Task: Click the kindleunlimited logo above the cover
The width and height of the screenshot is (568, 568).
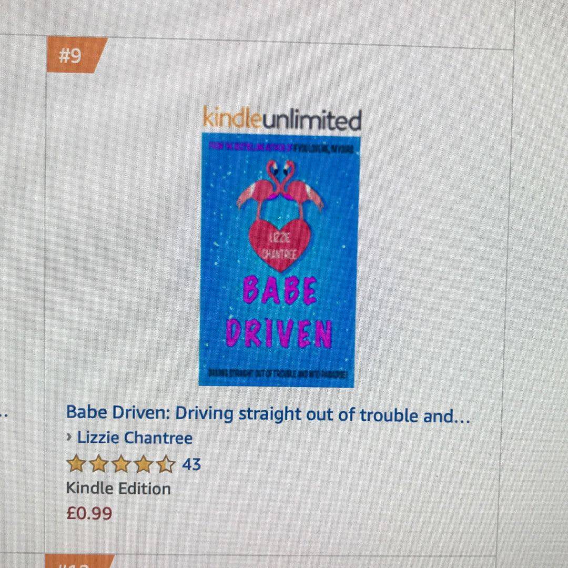Action: click(x=282, y=119)
